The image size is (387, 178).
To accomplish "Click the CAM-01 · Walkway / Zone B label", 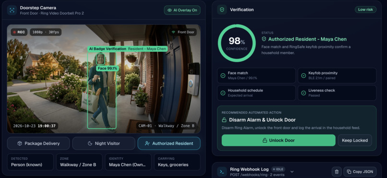I will pos(167,126).
